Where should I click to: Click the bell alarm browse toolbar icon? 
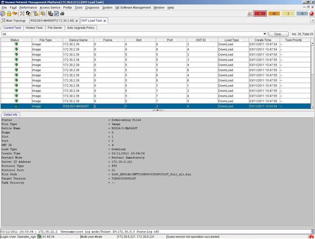pyautogui.click(x=36, y=14)
